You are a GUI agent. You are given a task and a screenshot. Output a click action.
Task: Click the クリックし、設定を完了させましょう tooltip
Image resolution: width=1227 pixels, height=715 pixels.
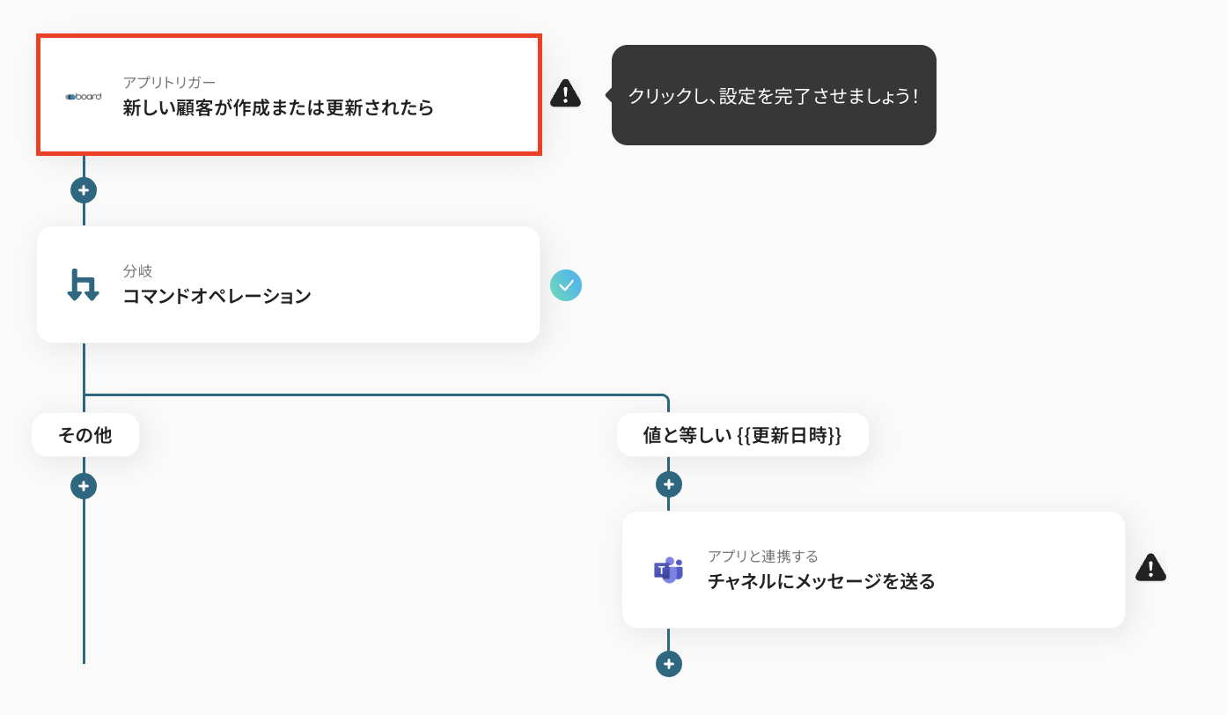point(773,95)
